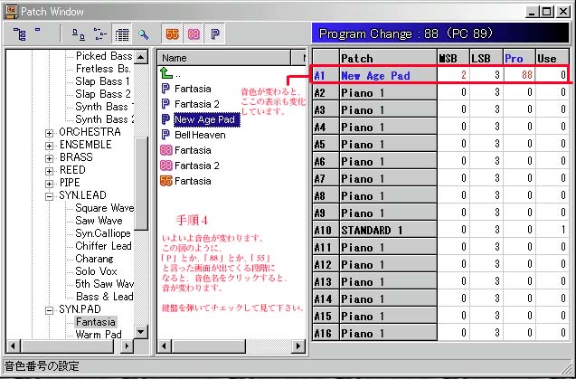Toggle the P patch filter icon

pos(215,34)
